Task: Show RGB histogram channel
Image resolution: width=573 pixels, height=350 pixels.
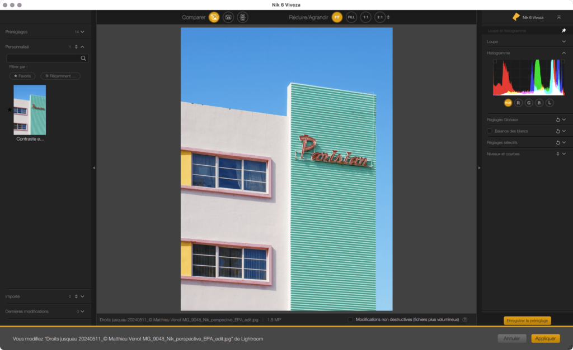Action: (508, 103)
